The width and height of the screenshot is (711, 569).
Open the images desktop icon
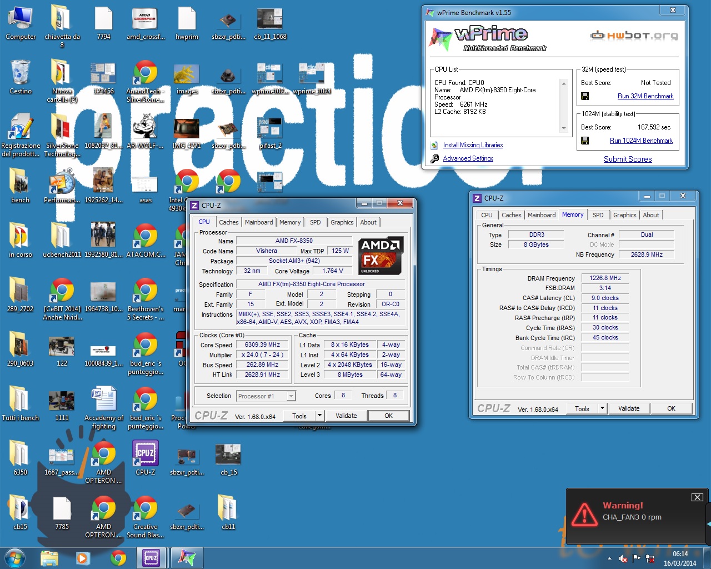tap(187, 77)
